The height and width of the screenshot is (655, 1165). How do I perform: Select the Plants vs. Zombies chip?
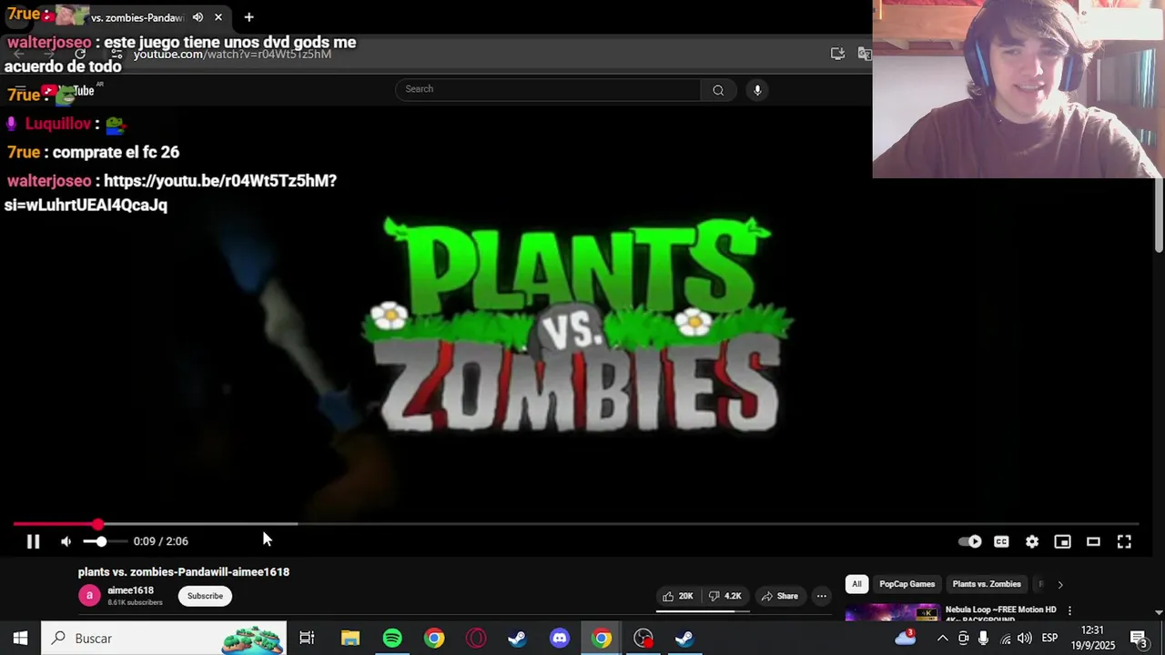pos(987,584)
